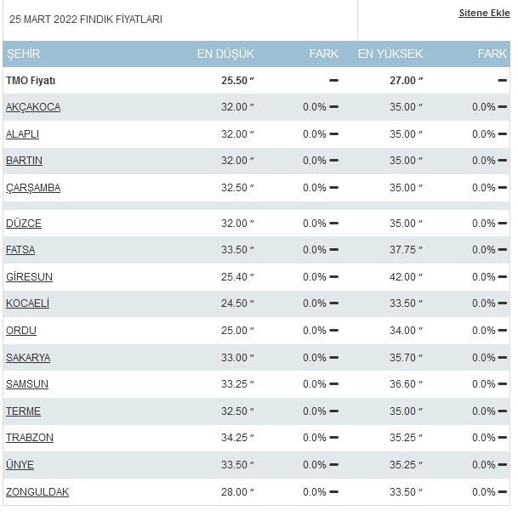Open the TERME city link
Image resolution: width=518 pixels, height=516 pixels.
click(23, 411)
